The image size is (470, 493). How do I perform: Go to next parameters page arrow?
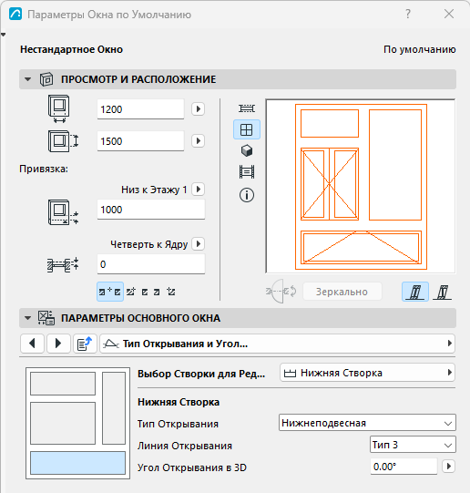(58, 344)
